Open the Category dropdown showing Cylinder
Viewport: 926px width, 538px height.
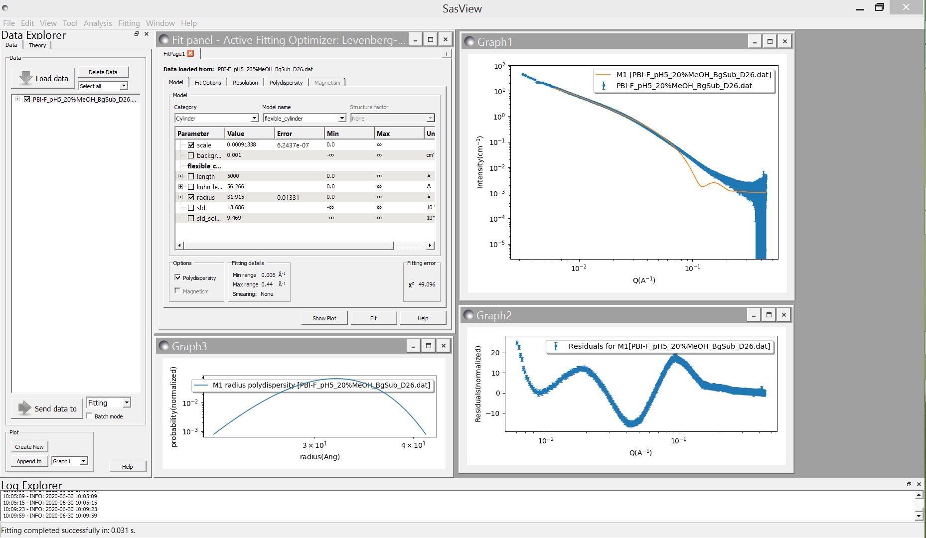pos(216,118)
